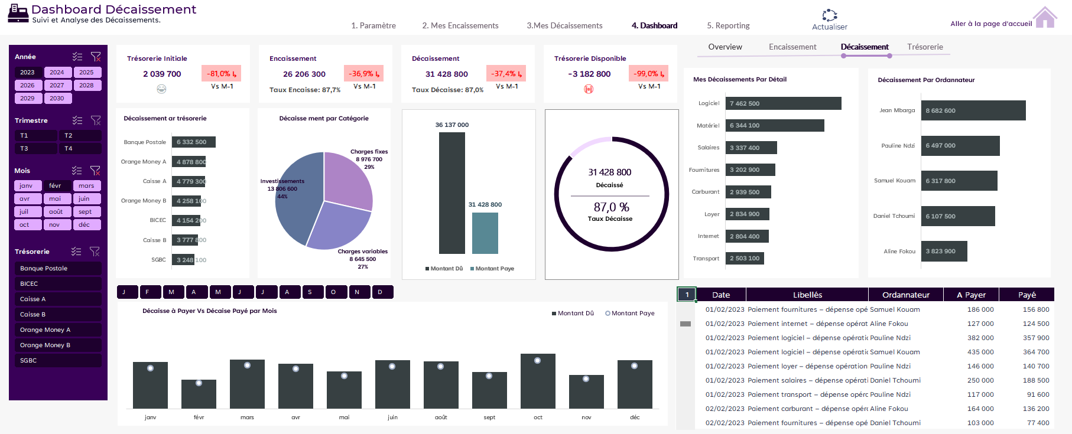1072x434 pixels.
Task: Select févr in the Mois slicer
Action: [x=57, y=185]
